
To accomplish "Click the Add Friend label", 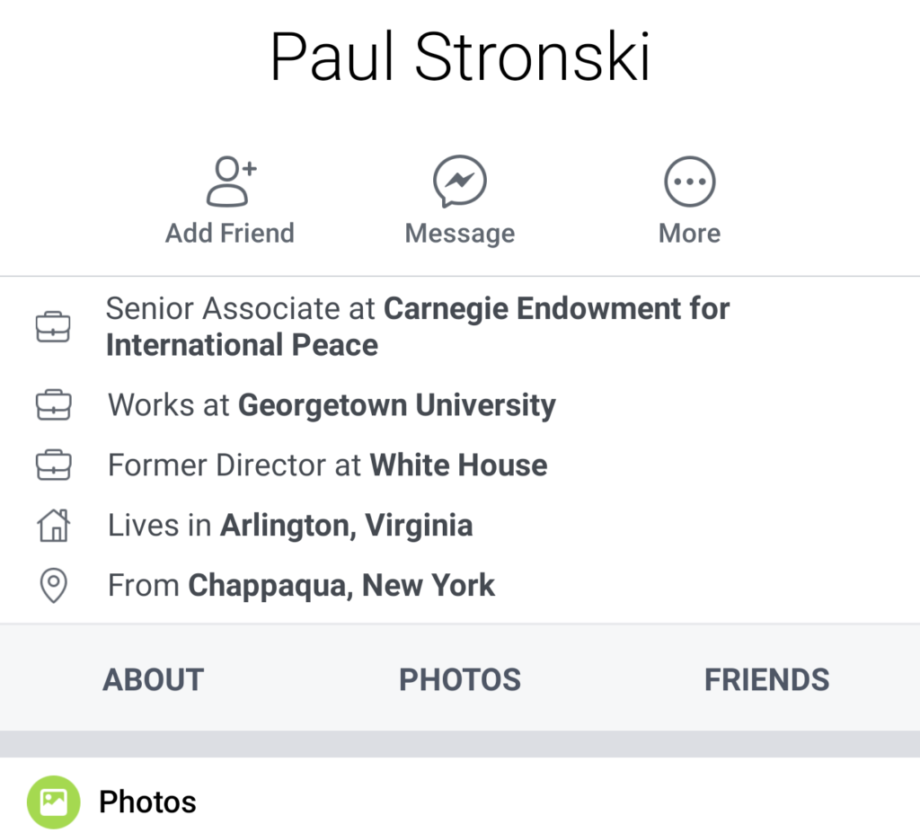I will (x=230, y=233).
